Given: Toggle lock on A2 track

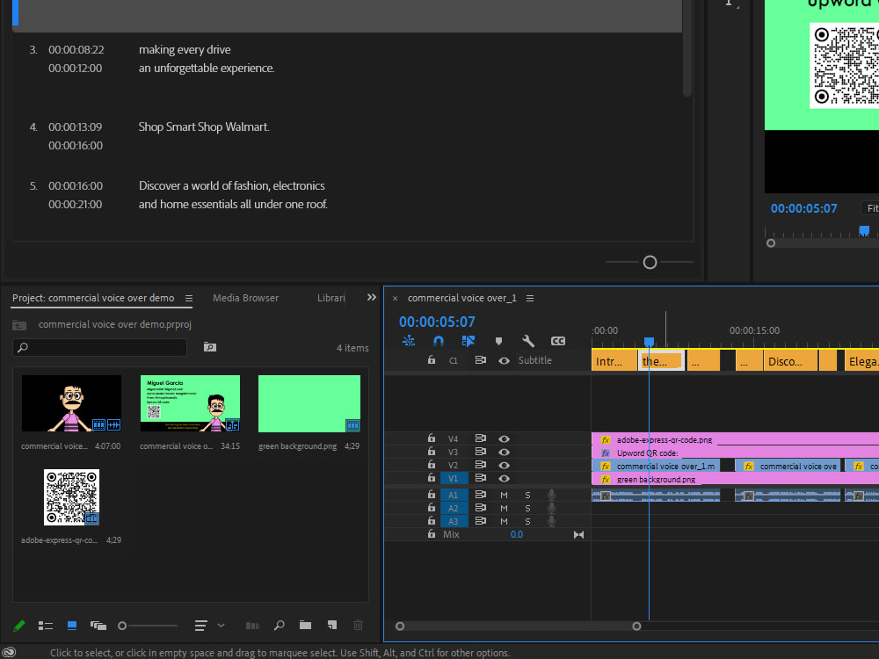Looking at the screenshot, I should point(431,507).
